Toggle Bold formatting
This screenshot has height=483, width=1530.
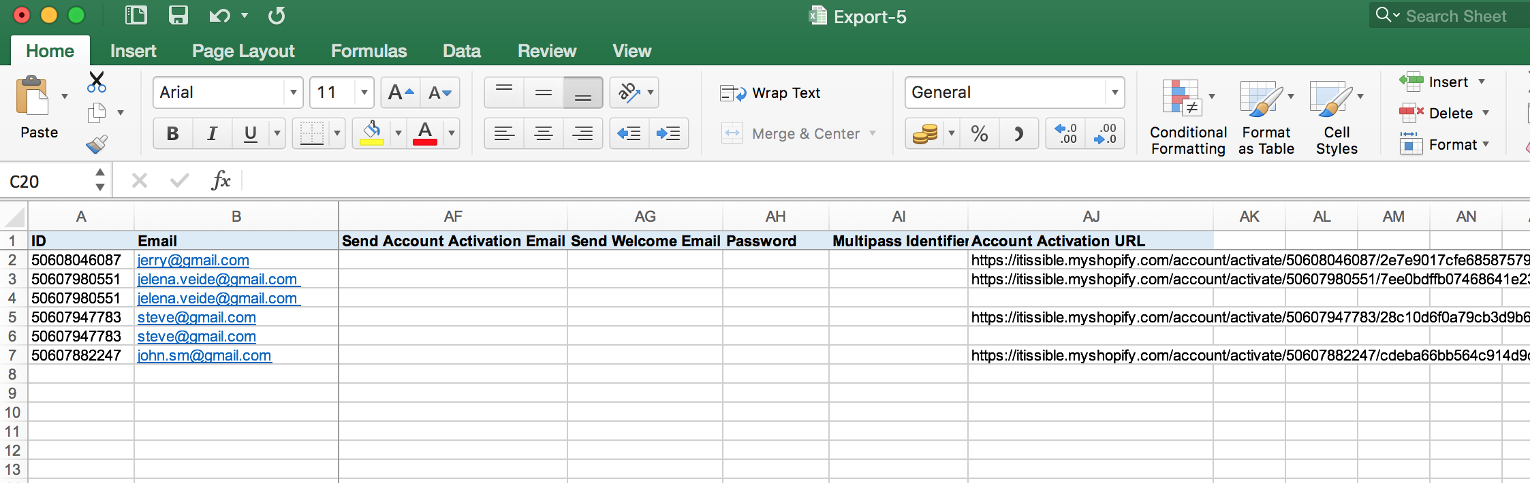pos(172,133)
